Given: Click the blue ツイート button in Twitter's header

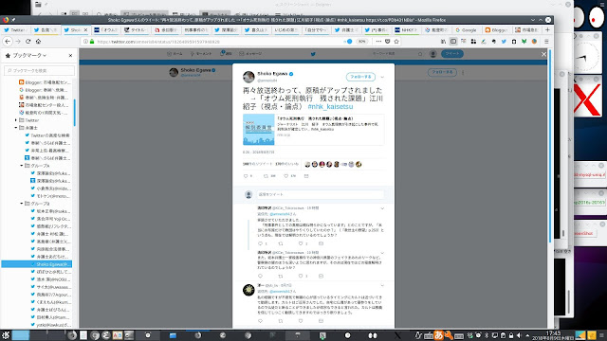Looking at the screenshot, I should click(452, 54).
